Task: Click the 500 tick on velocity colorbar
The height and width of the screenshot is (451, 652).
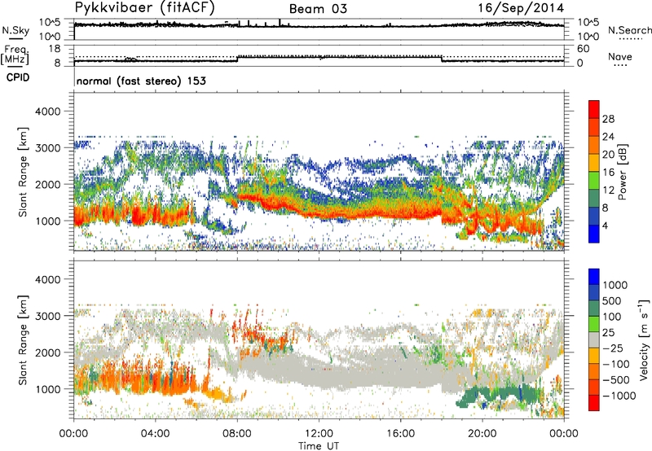Action: coord(612,300)
